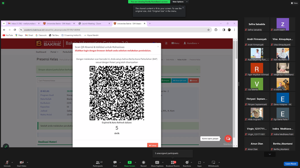
Task: Open the Dashboard menu item
Action: 41,52
